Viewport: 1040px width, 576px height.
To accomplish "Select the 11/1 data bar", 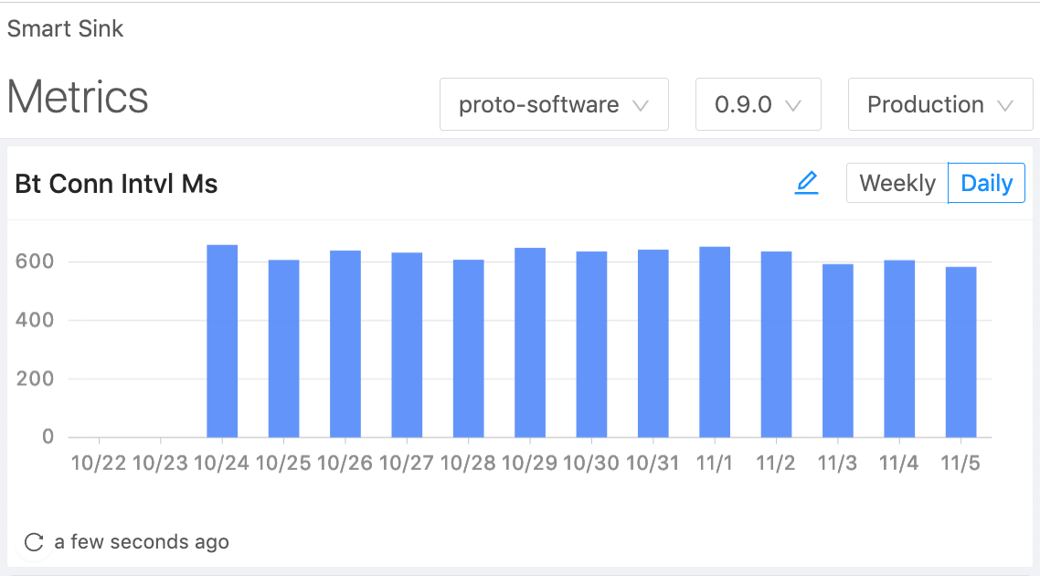I will click(715, 342).
